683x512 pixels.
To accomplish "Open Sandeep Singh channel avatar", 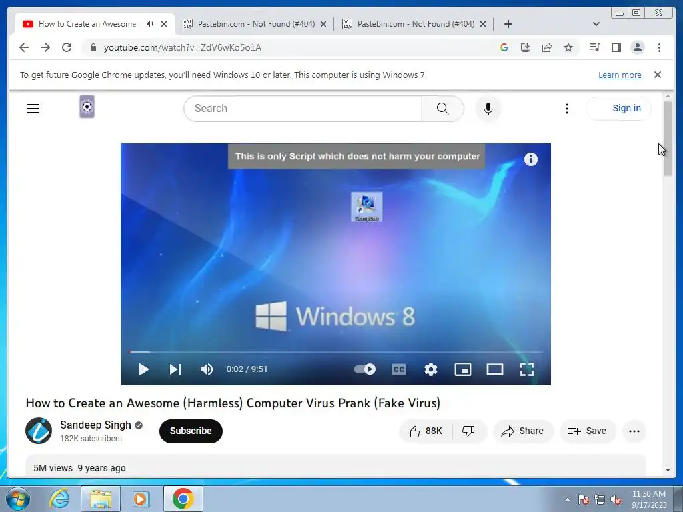I will (x=39, y=431).
